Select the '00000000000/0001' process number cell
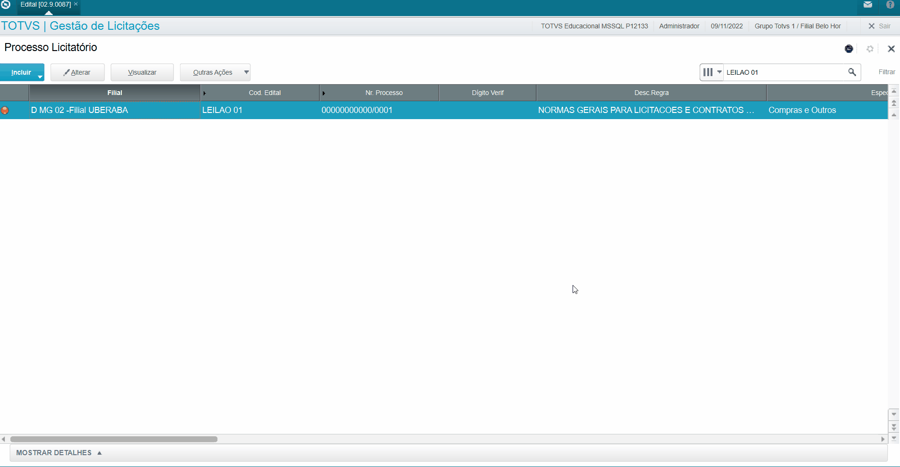The height and width of the screenshot is (467, 900). [379, 110]
